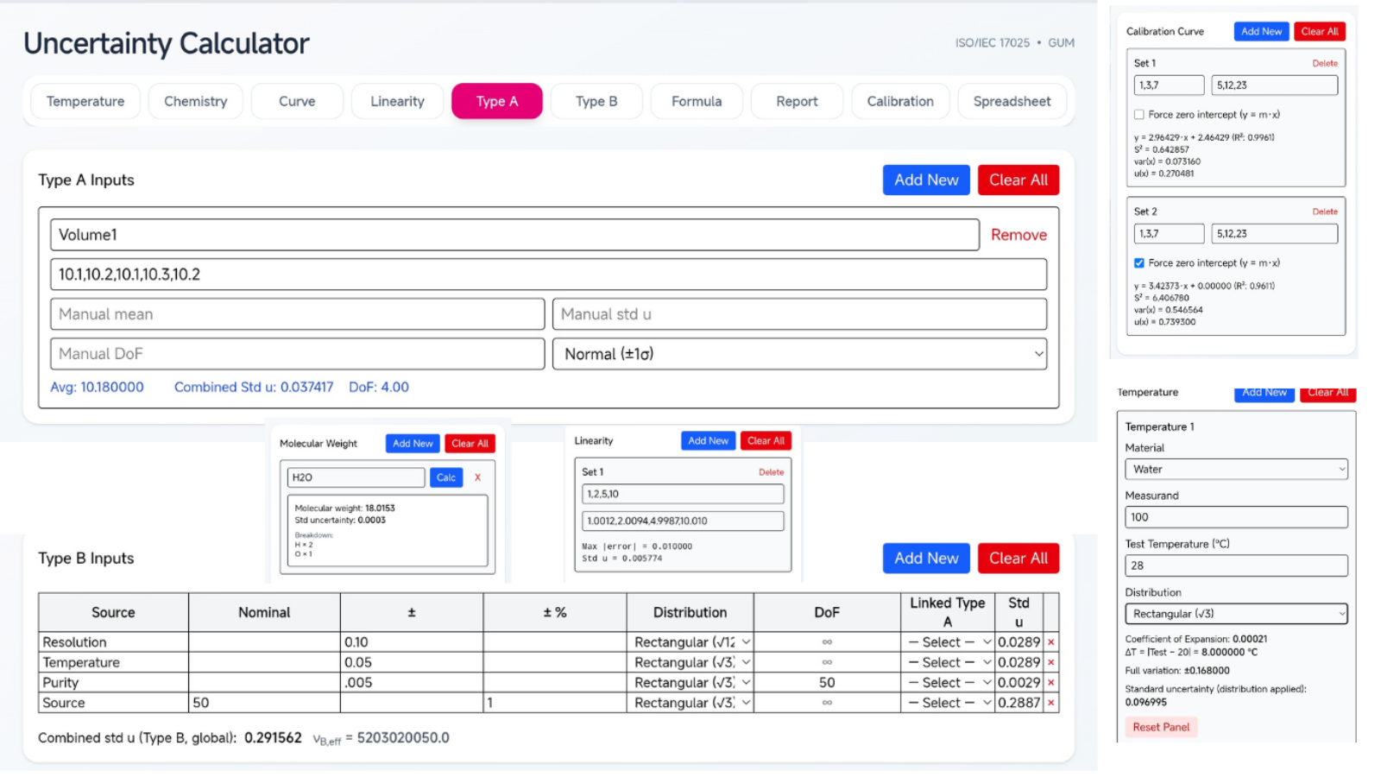Expand the Material dropdown showing Water
This screenshot has width=1381, height=777.
[x=1235, y=470]
